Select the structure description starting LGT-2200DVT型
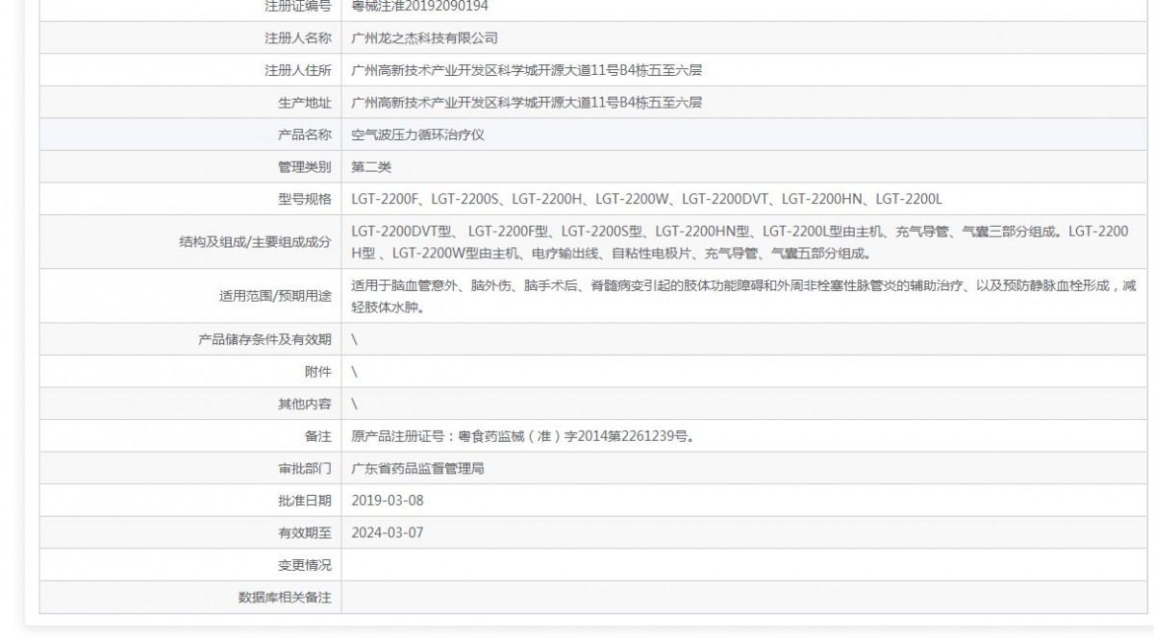 [x=740, y=242]
